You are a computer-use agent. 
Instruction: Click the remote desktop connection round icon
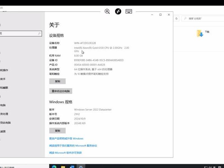click(118, 11)
